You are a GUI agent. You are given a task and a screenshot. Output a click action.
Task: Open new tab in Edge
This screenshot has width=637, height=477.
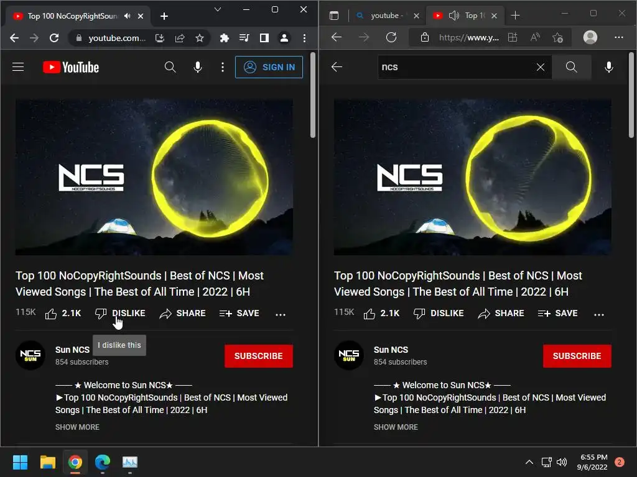515,16
